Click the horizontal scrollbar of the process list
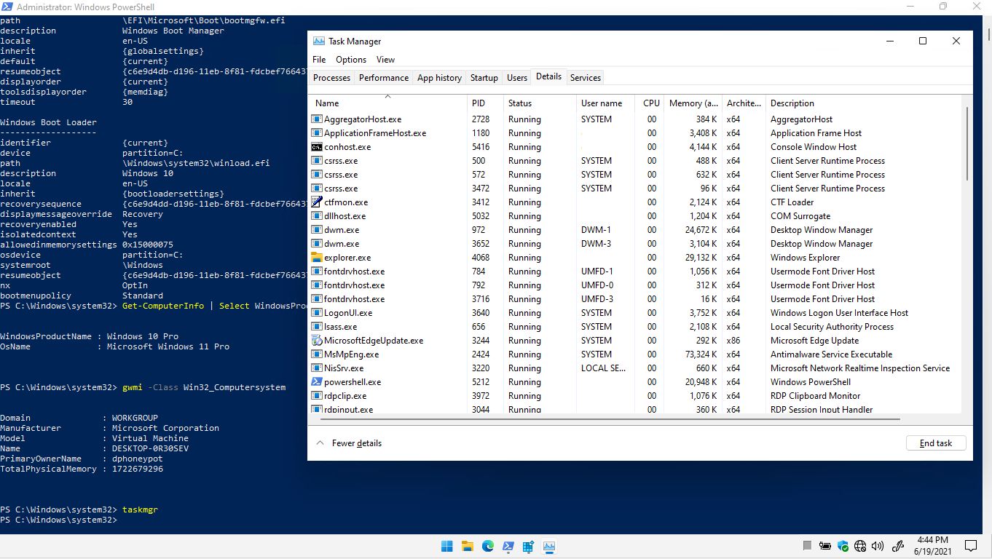 pyautogui.click(x=605, y=419)
